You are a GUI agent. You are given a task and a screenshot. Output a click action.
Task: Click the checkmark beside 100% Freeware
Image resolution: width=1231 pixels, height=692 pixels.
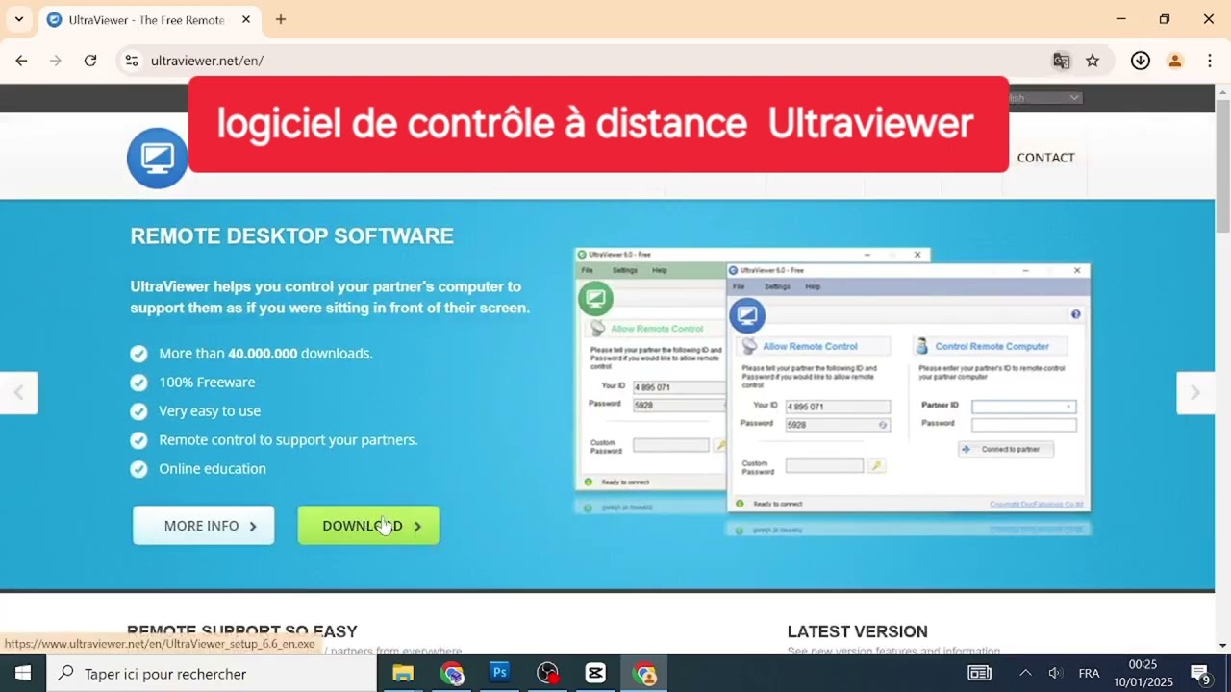[x=138, y=383]
